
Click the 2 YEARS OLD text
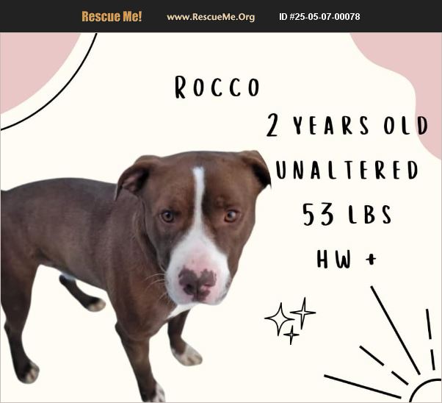tap(347, 125)
